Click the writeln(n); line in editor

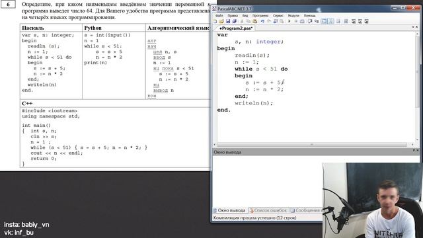254,103
